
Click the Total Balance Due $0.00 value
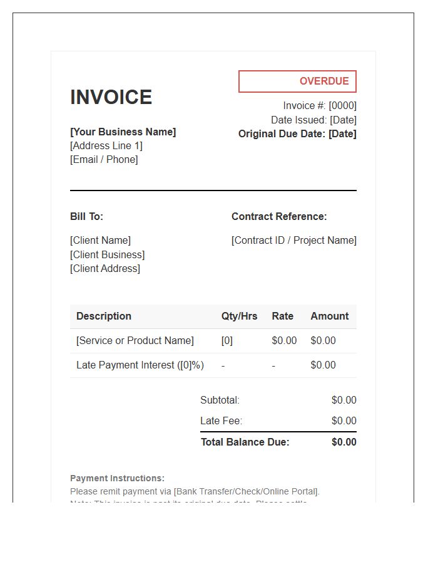pyautogui.click(x=344, y=442)
